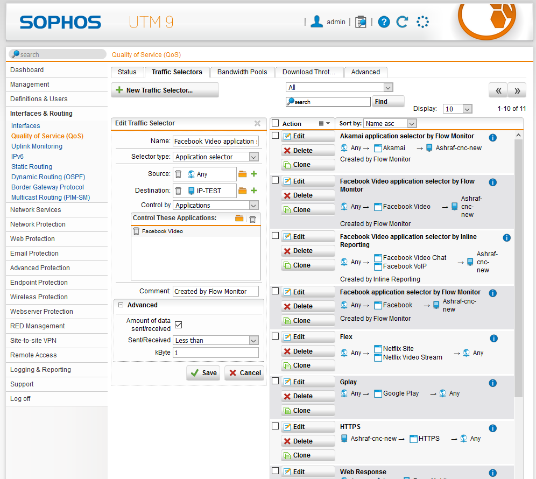Viewport: 536px width, 479px height.
Task: Click the reload refresh icon in header
Action: pos(403,22)
